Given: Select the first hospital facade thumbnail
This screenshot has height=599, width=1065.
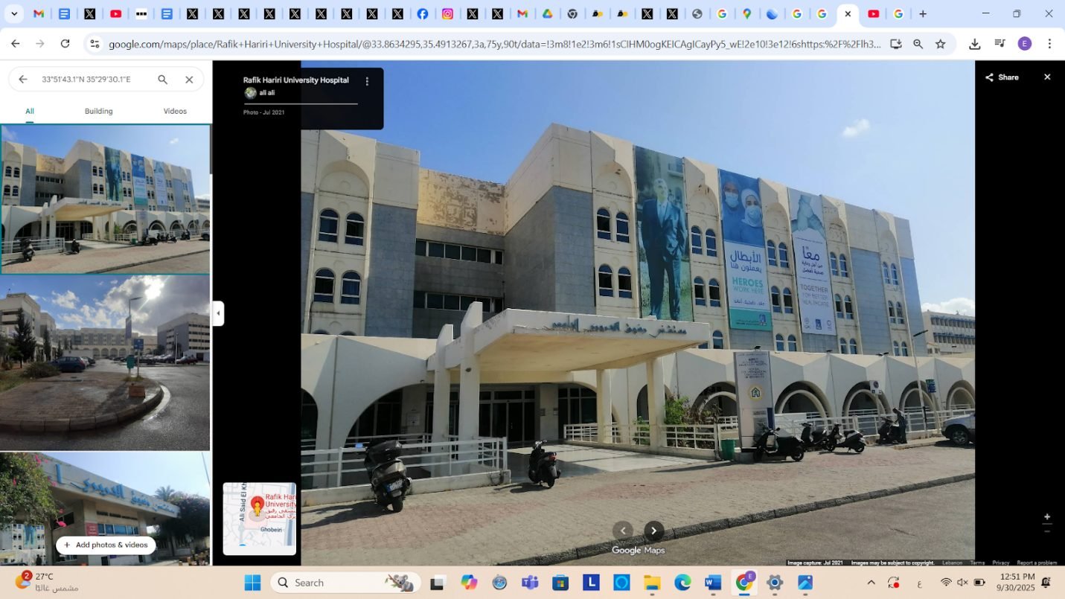Looking at the screenshot, I should pyautogui.click(x=105, y=199).
